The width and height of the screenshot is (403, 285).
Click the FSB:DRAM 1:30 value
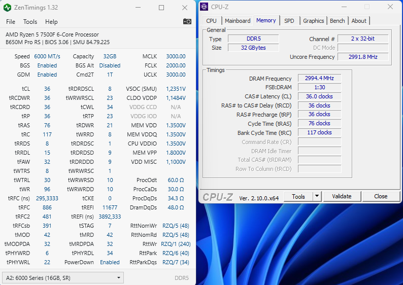(319, 87)
